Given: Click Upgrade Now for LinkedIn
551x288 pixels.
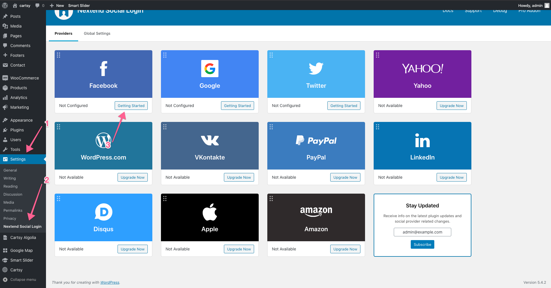Looking at the screenshot, I should (x=452, y=177).
